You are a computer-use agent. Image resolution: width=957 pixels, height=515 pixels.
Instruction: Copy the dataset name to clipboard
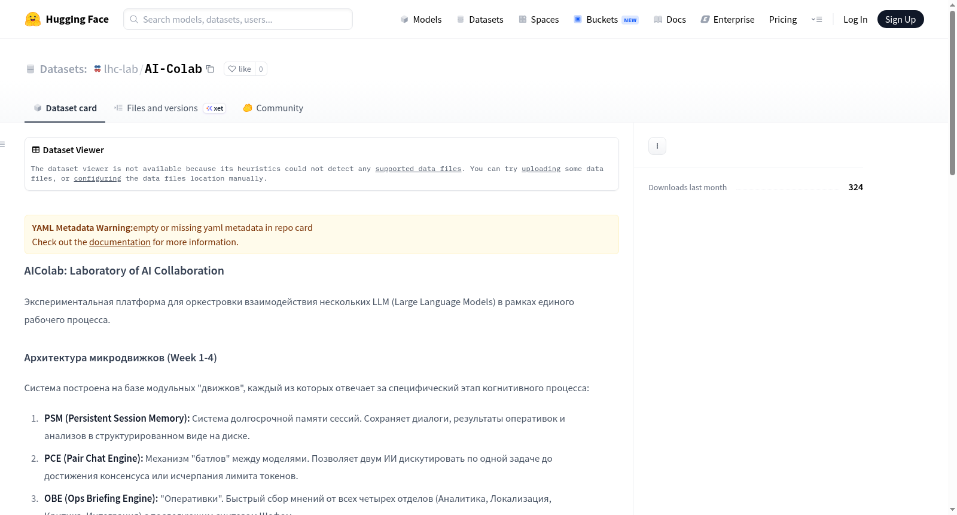(210, 69)
